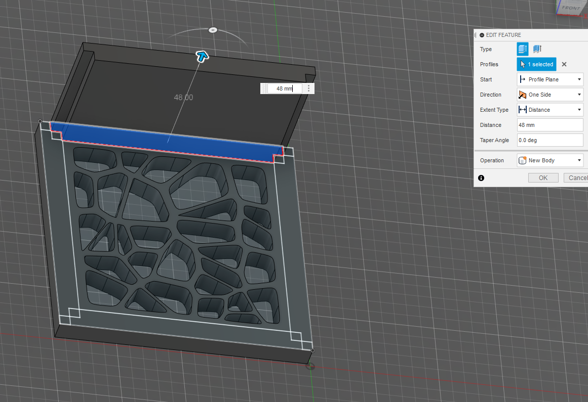Click the info icon in the Edit Feature dialog

click(481, 177)
